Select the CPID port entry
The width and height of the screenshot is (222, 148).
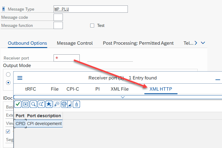pos(20,124)
